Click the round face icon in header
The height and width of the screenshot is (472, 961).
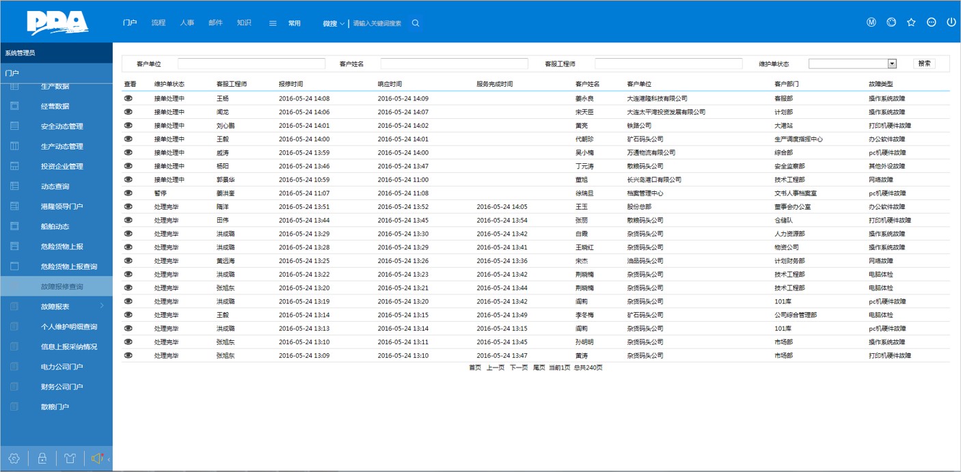pos(891,23)
